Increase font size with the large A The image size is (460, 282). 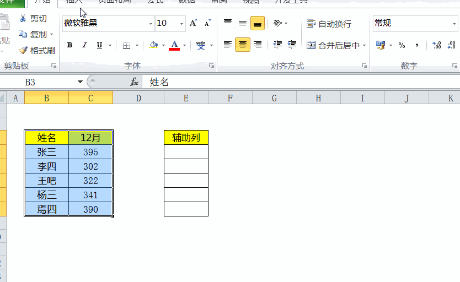(194, 23)
